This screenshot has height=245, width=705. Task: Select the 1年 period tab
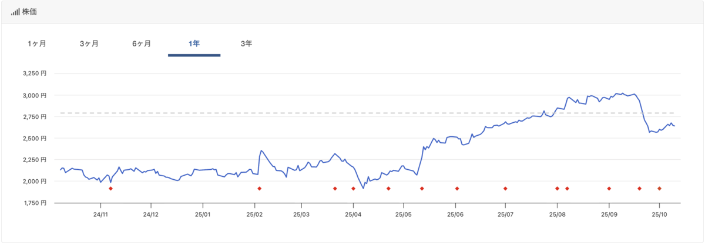[x=194, y=43]
